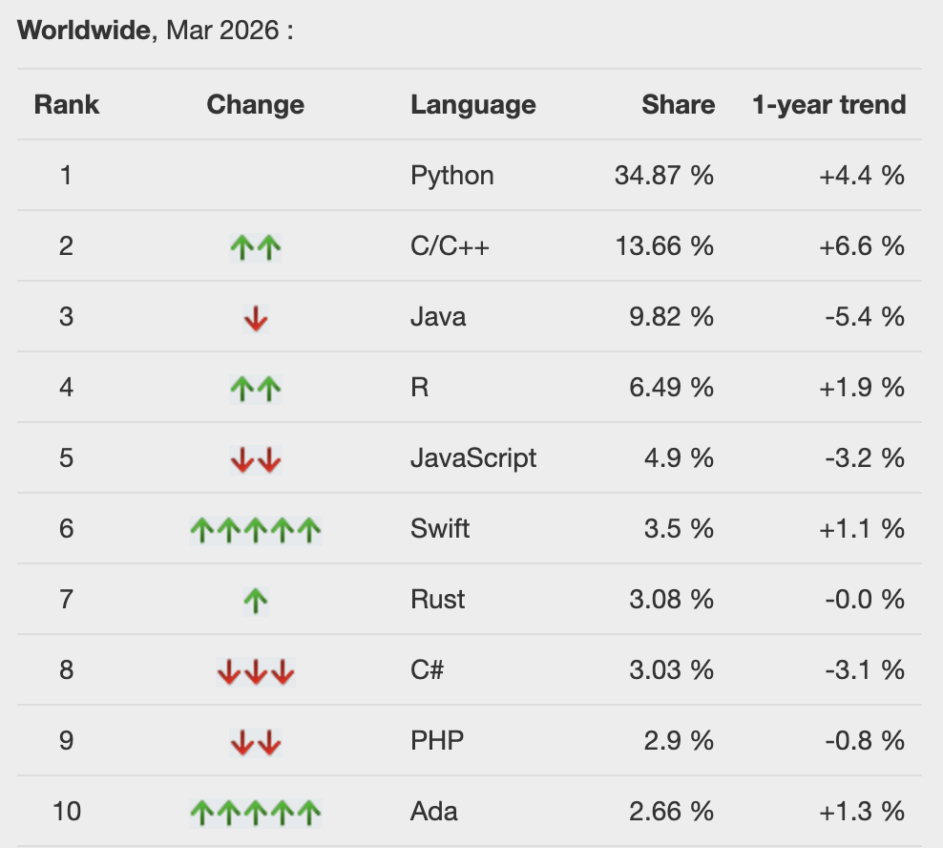Viewport: 943px width, 848px height.
Task: Click the Language column header
Action: 473,105
